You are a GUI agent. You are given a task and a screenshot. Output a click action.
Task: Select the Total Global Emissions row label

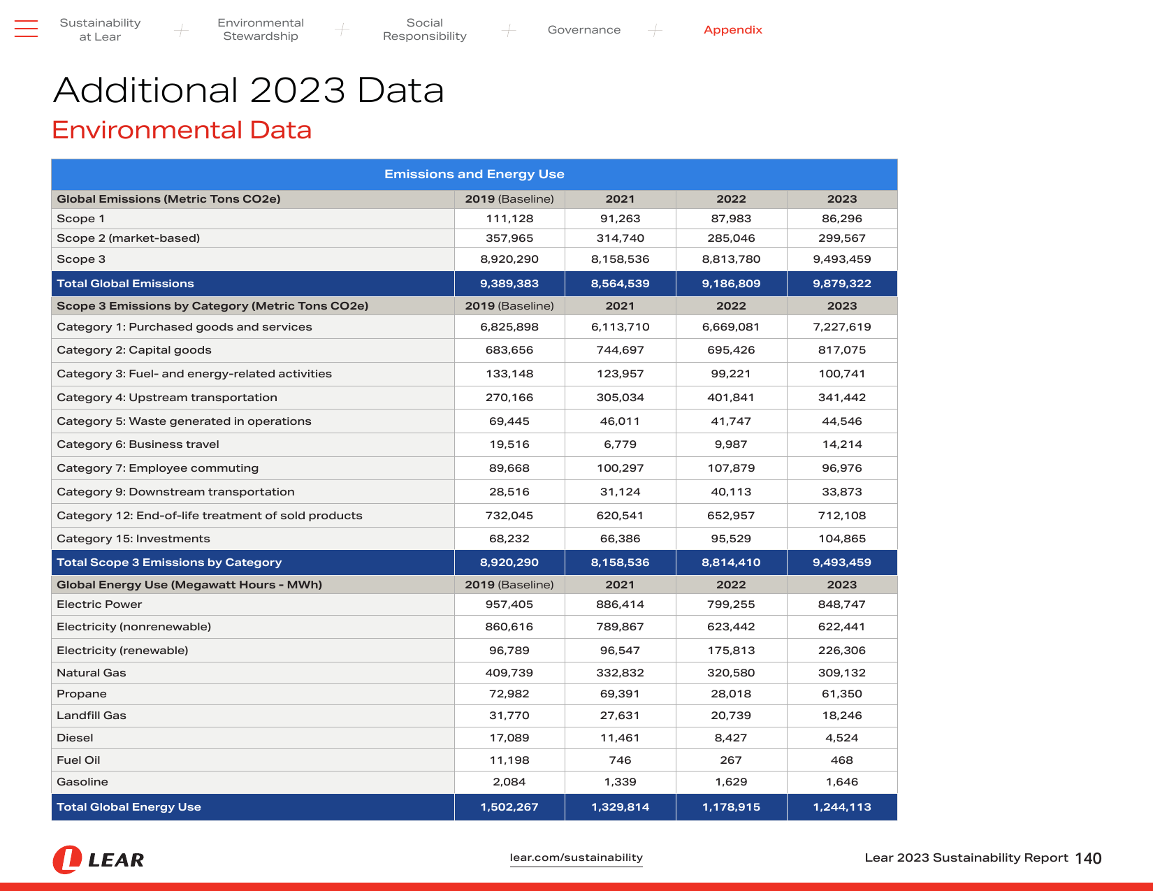click(126, 284)
